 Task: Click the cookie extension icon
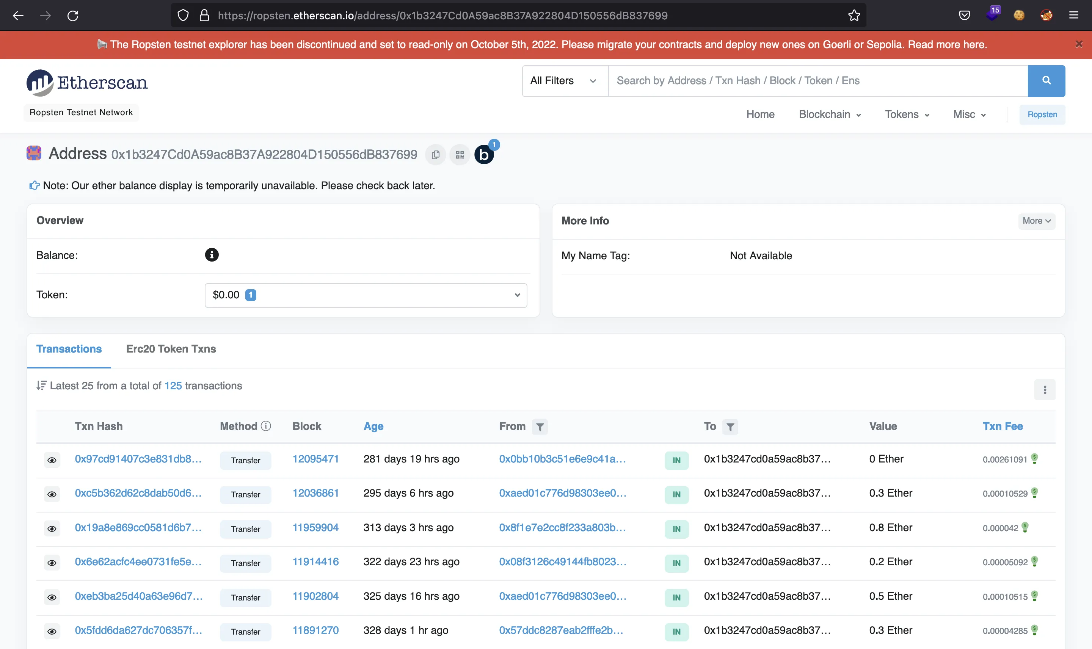[1019, 15]
